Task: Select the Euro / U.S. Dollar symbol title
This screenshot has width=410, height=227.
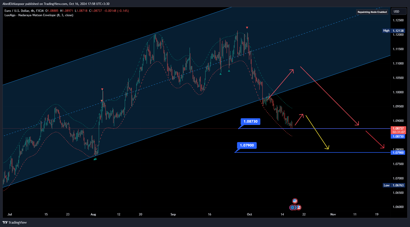Action: [x=17, y=11]
